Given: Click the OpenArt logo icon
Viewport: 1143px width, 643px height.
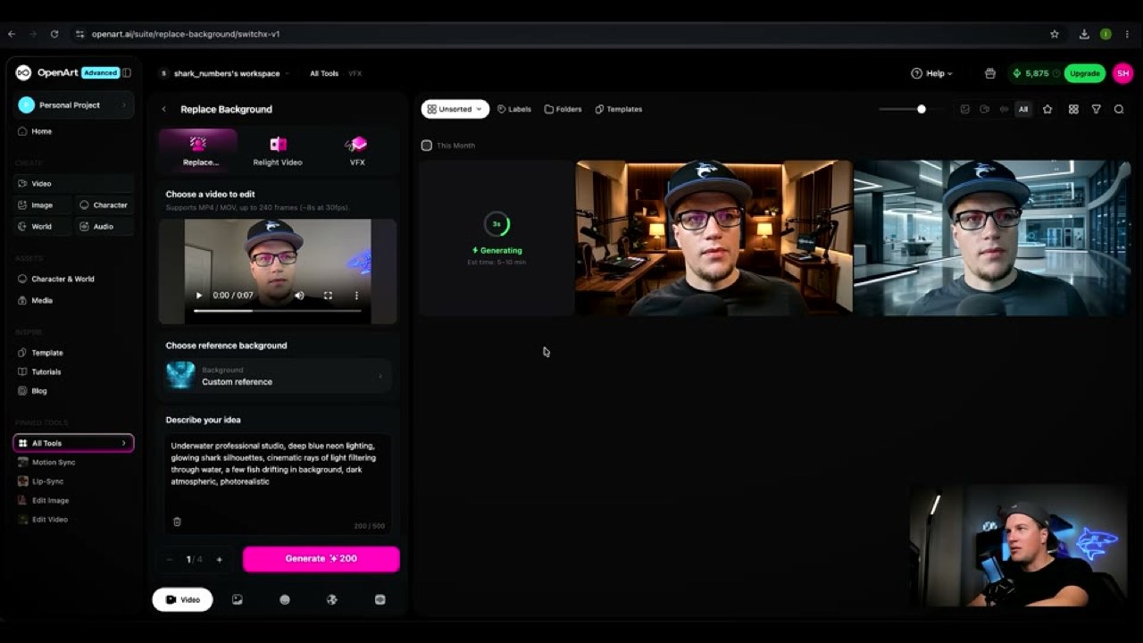Looking at the screenshot, I should click(x=23, y=72).
